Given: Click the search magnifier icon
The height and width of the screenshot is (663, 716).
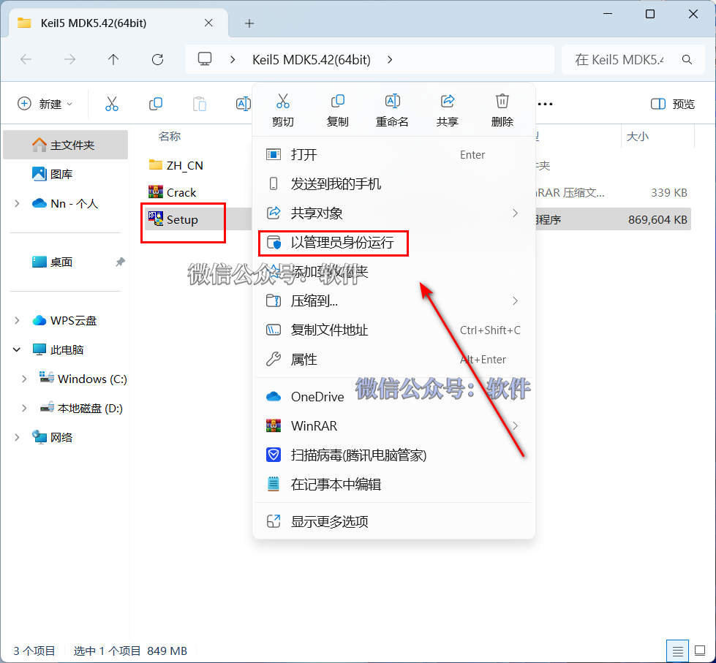Looking at the screenshot, I should coord(687,59).
